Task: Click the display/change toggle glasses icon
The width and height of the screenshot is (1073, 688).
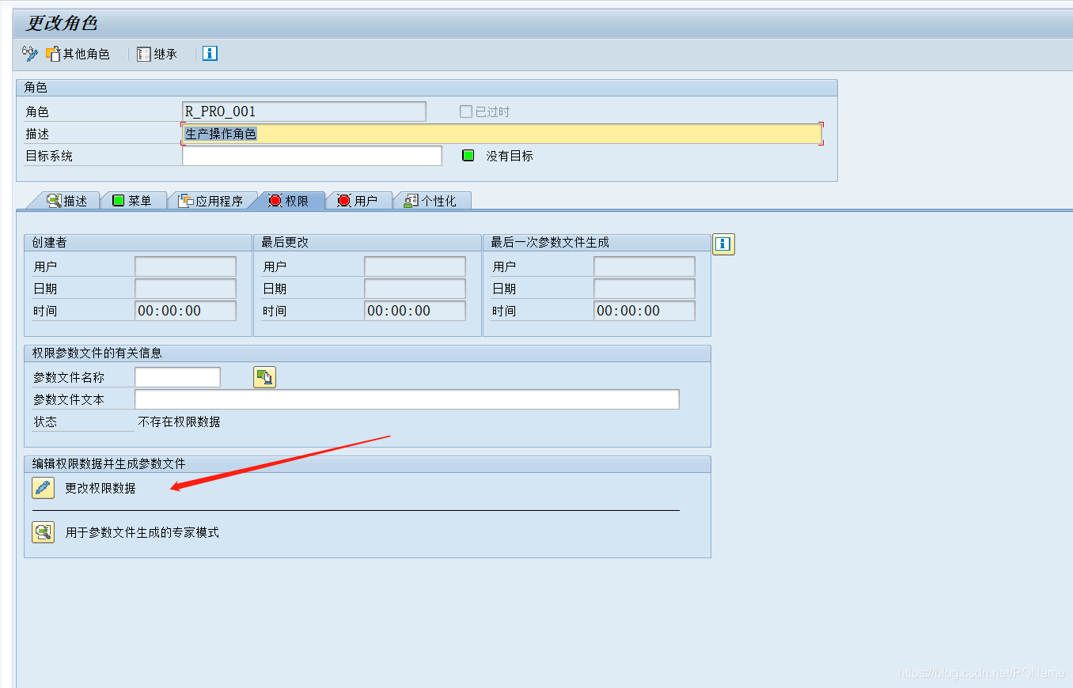Action: pyautogui.click(x=29, y=54)
